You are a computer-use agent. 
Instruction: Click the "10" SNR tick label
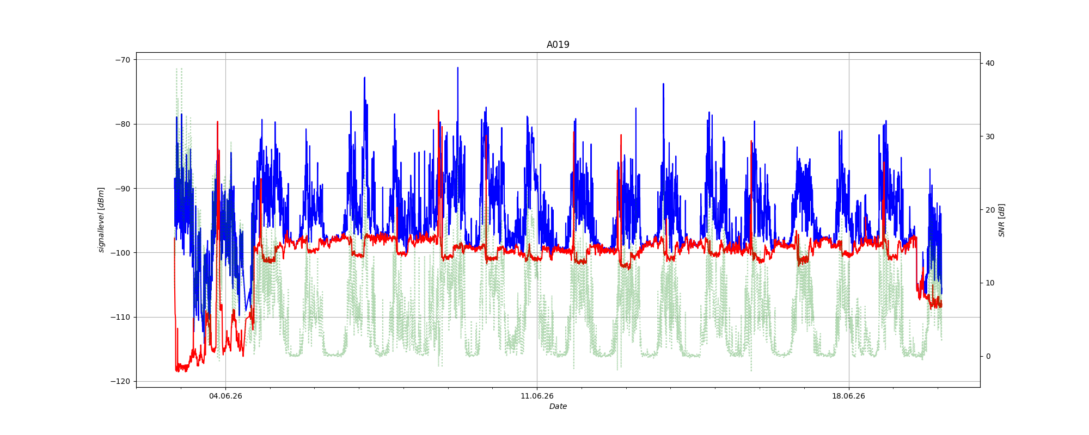click(x=990, y=283)
